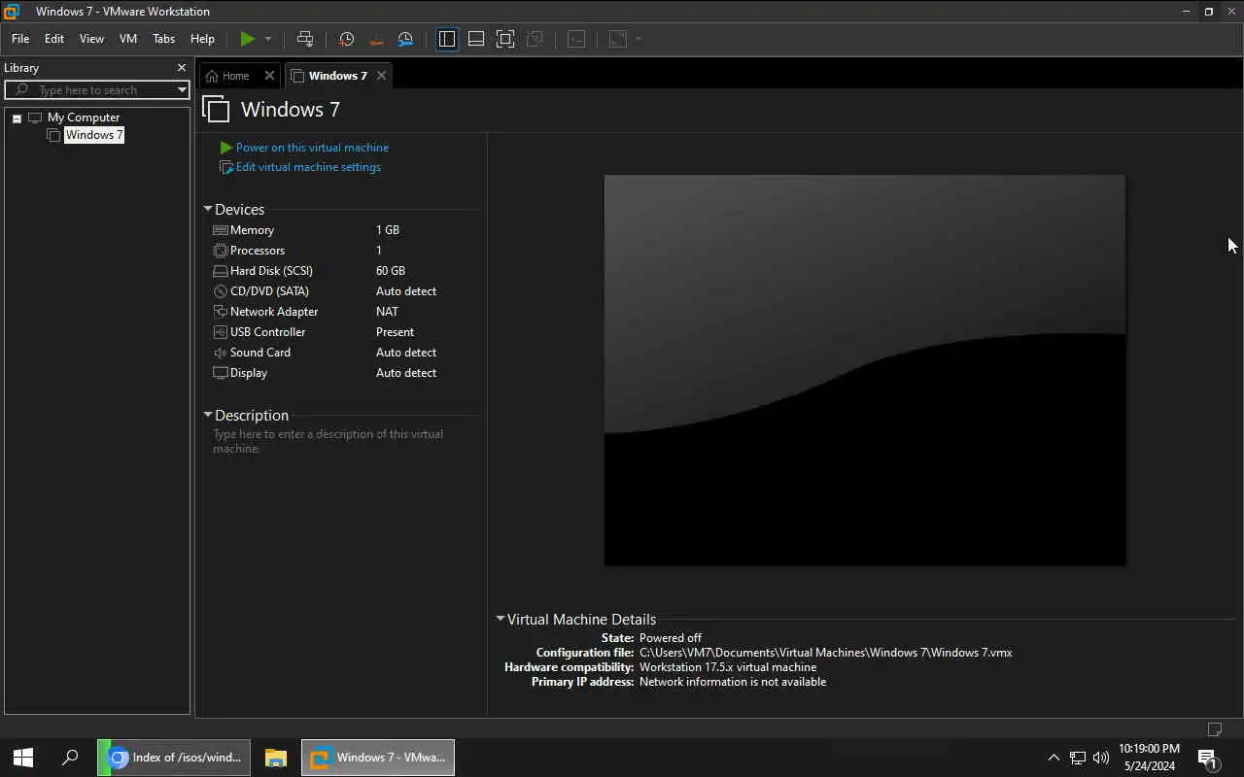1244x777 pixels.
Task: Click the volume tray icon
Action: click(x=1101, y=758)
